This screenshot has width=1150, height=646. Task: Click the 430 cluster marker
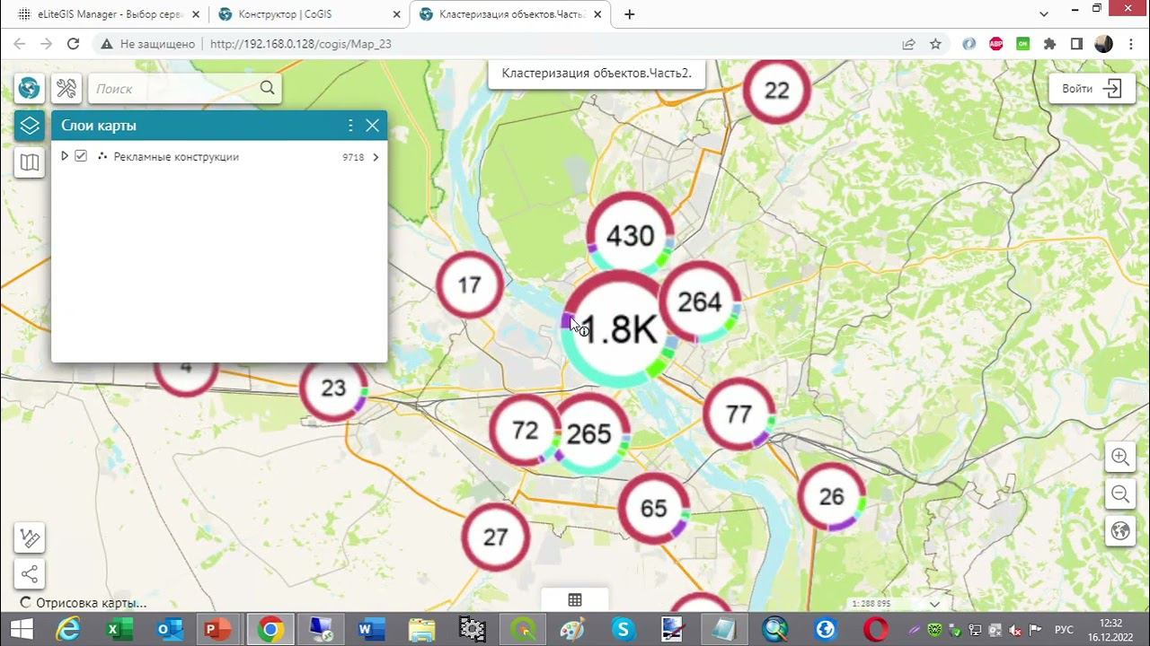tap(630, 235)
